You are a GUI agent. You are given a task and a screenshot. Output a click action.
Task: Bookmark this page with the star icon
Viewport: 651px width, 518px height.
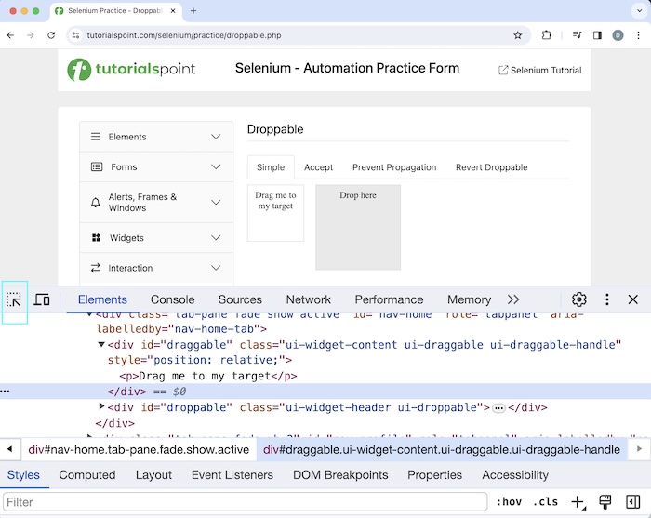[x=518, y=35]
